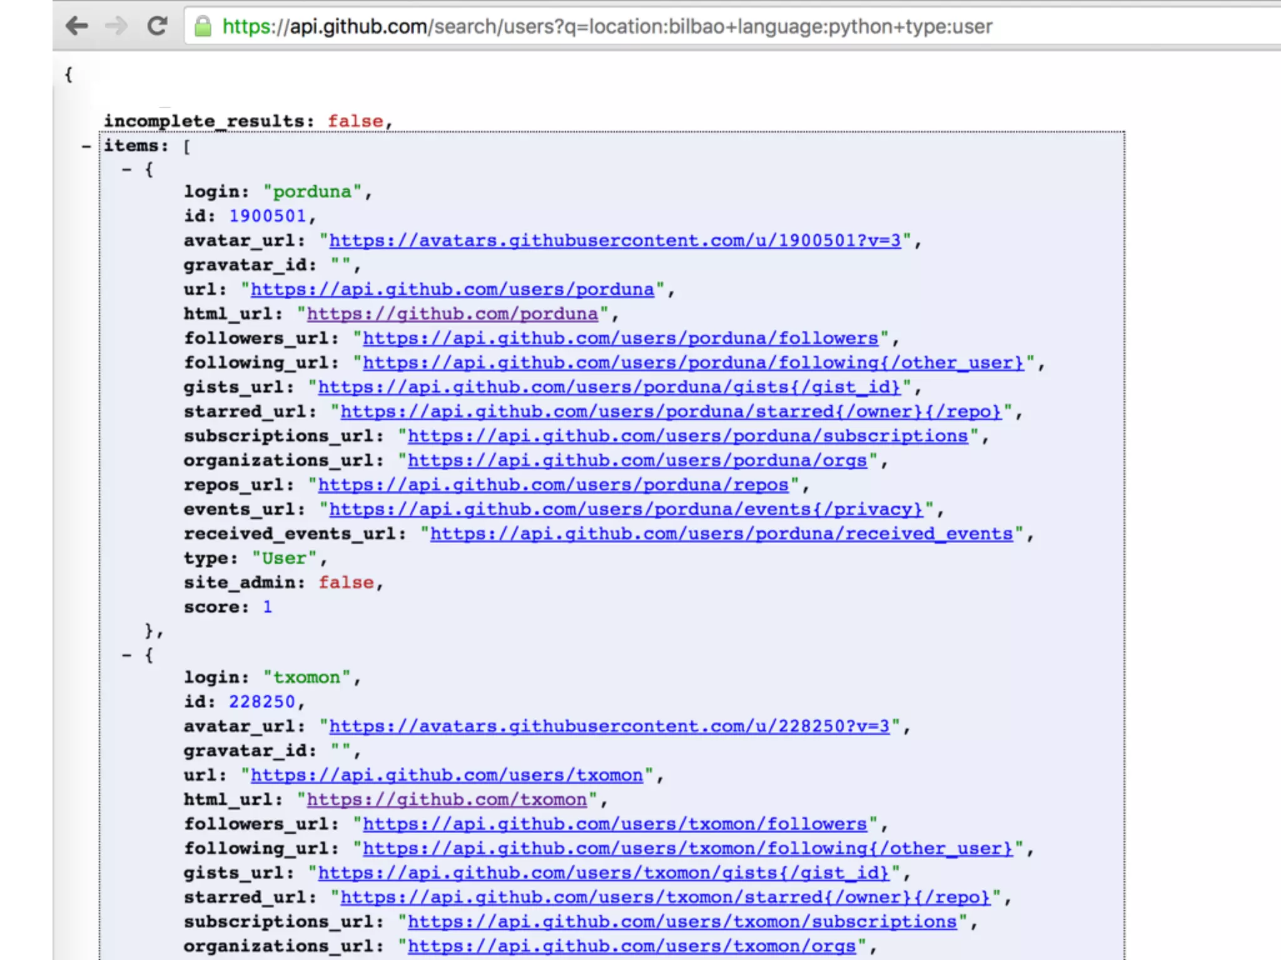The image size is (1281, 960).
Task: Click the green secure padlock icon
Action: [x=203, y=26]
